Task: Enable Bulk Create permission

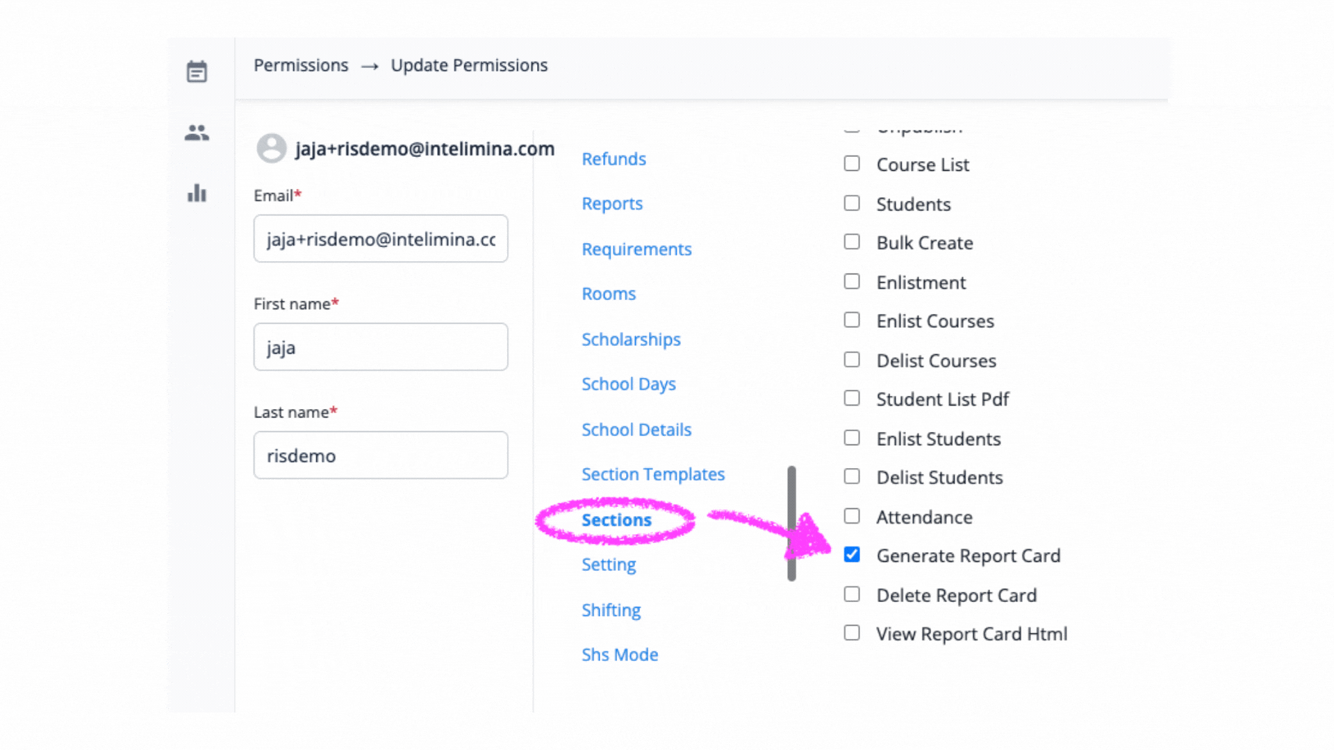Action: (852, 242)
